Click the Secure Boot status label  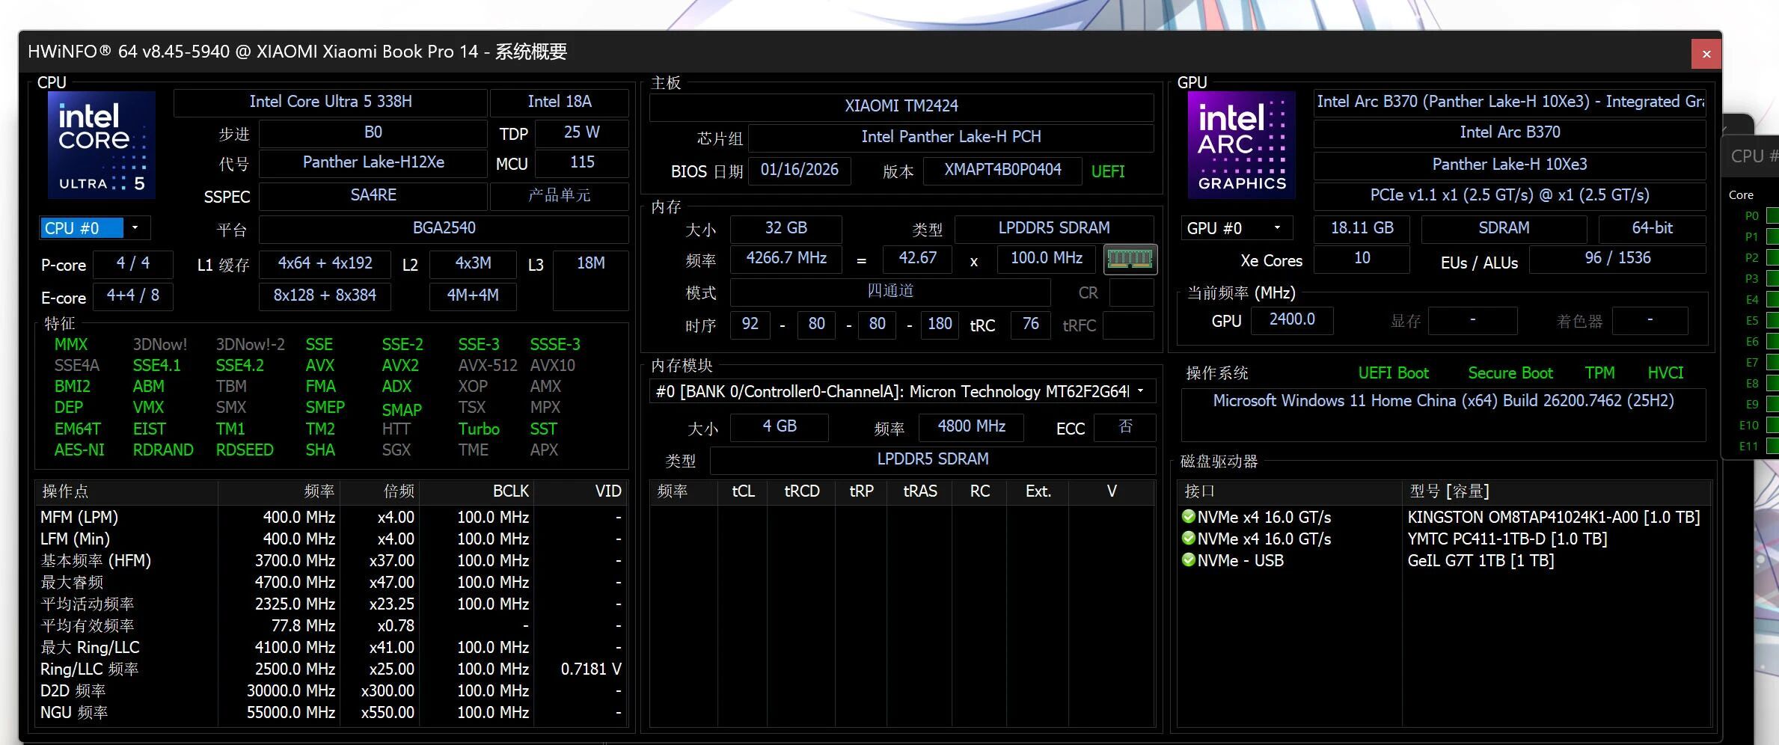pyautogui.click(x=1510, y=372)
